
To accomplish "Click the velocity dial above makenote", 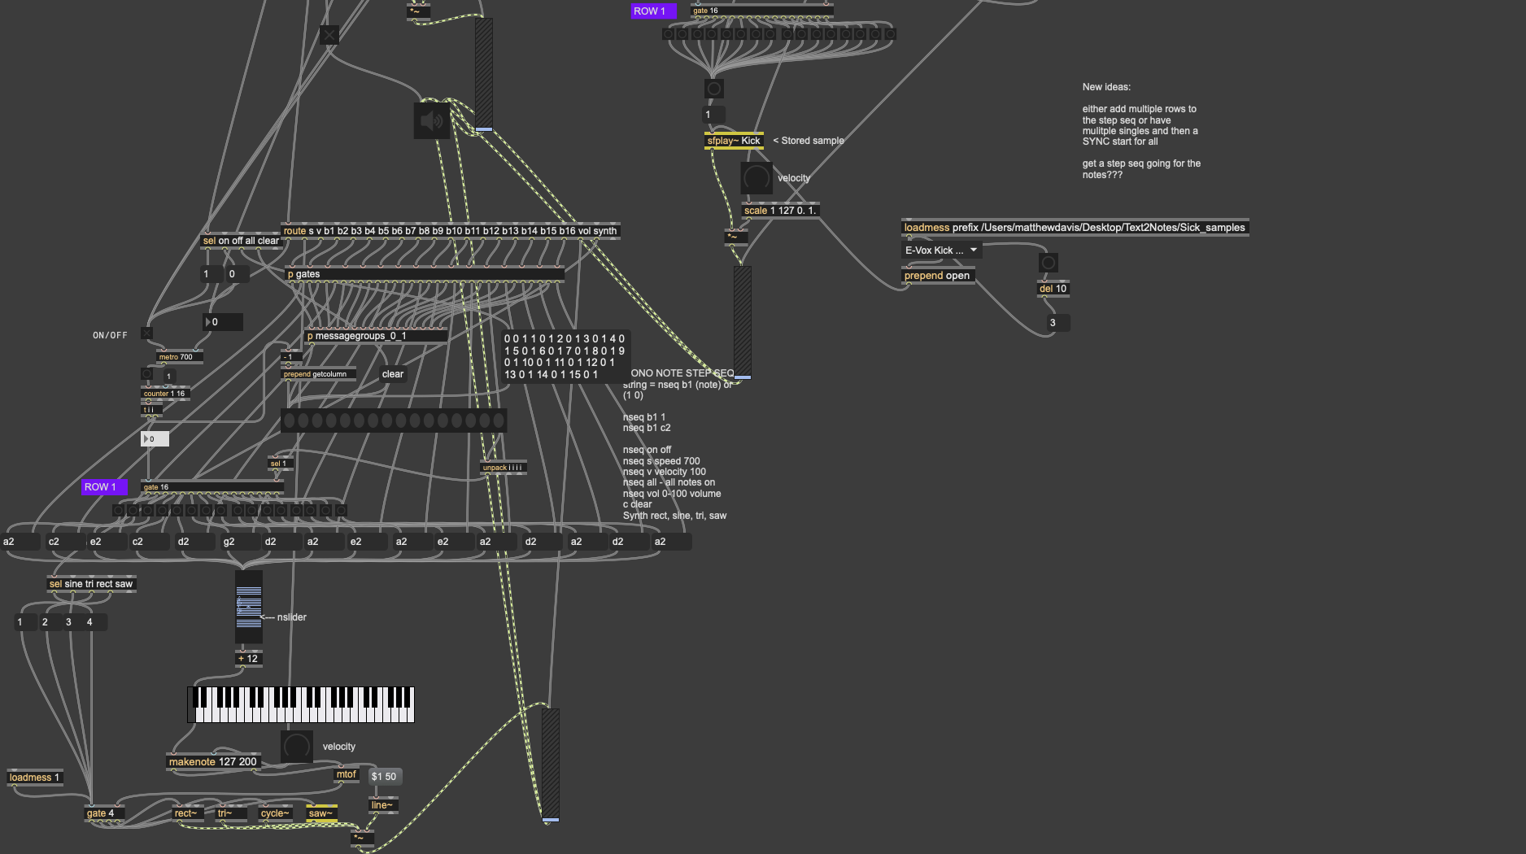I will pyautogui.click(x=297, y=747).
